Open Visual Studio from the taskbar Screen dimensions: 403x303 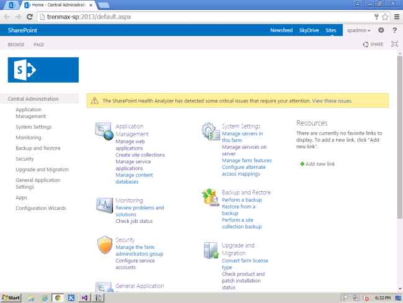point(84,298)
